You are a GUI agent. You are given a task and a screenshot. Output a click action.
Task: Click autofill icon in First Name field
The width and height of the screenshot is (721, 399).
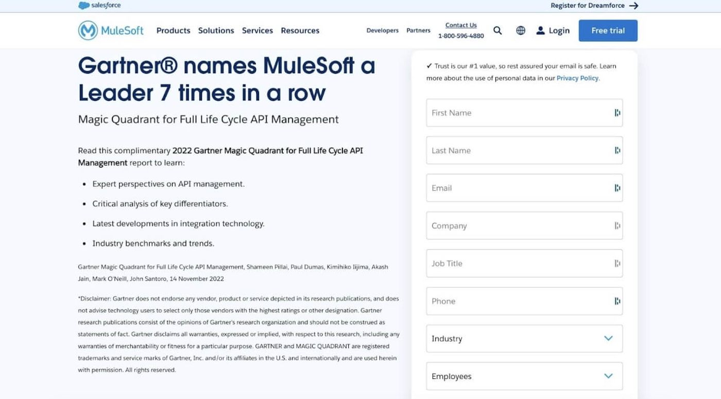617,113
